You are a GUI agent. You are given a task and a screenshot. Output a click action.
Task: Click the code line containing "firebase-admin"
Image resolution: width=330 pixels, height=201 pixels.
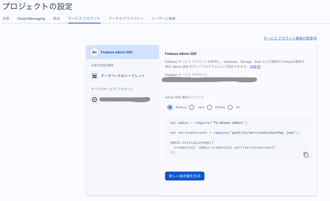(x=209, y=123)
